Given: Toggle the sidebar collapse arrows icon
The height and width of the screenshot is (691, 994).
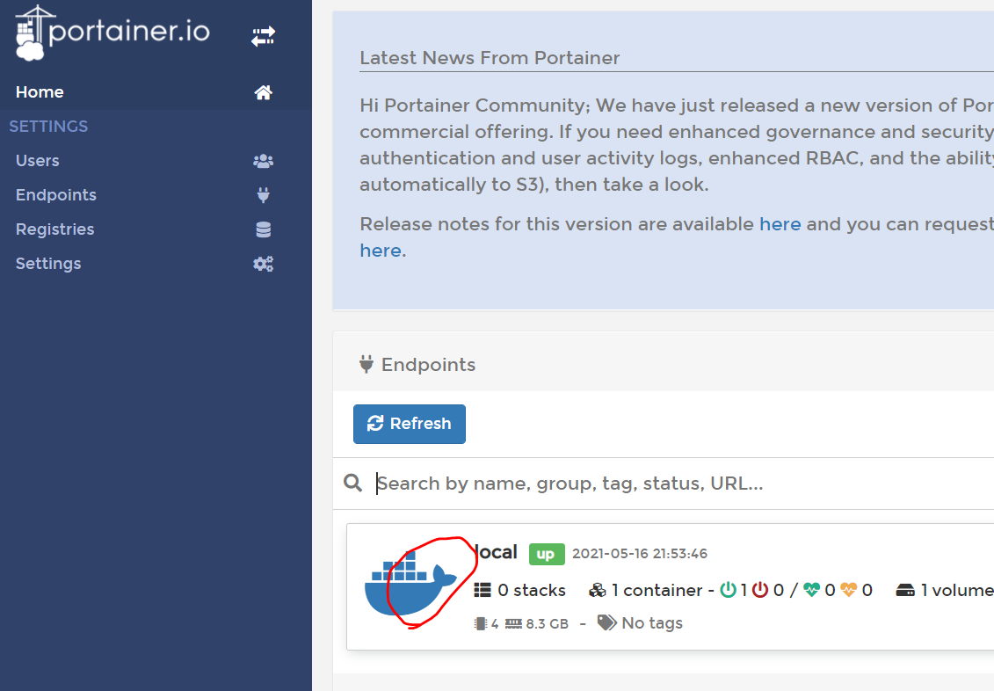Looking at the screenshot, I should coord(263,36).
